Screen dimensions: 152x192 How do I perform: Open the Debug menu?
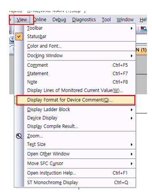pyautogui.click(x=59, y=20)
